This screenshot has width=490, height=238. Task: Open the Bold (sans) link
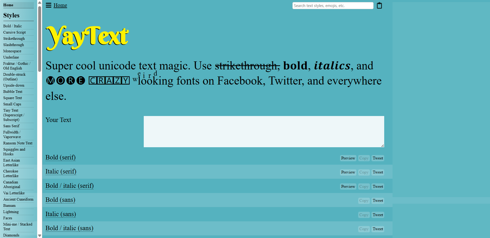pos(60,200)
